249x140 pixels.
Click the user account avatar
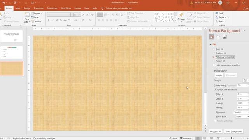[220, 3]
